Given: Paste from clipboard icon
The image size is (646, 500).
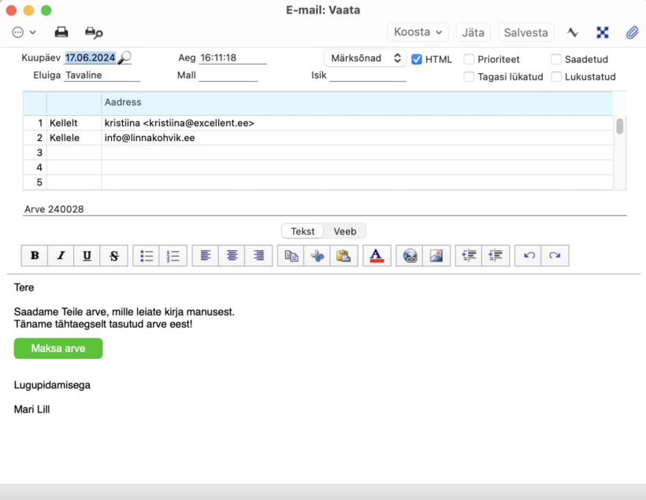Looking at the screenshot, I should [343, 256].
